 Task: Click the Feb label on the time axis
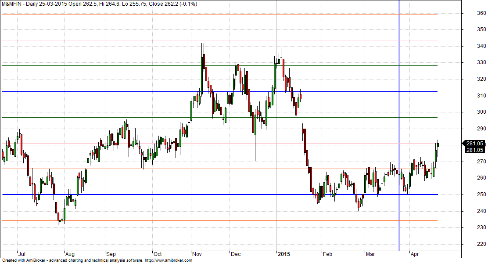tap(327, 254)
